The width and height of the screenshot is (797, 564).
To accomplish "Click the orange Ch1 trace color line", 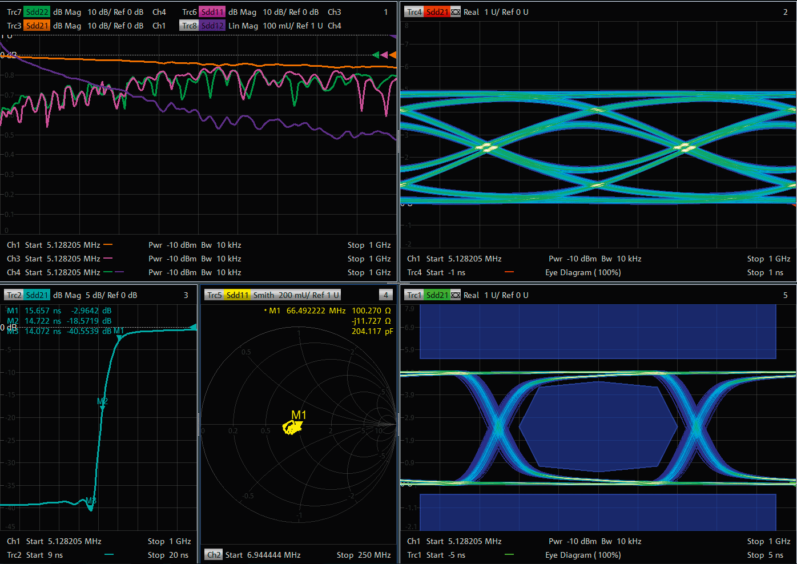I will click(108, 245).
